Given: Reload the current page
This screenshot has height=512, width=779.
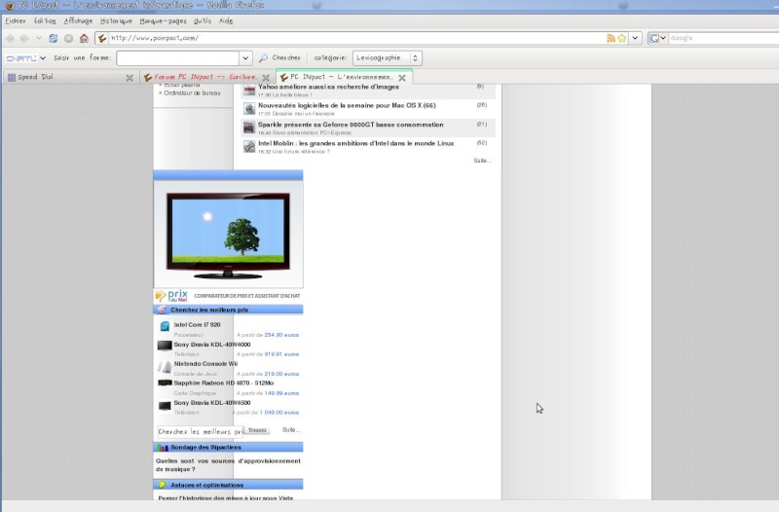Looking at the screenshot, I should point(54,38).
